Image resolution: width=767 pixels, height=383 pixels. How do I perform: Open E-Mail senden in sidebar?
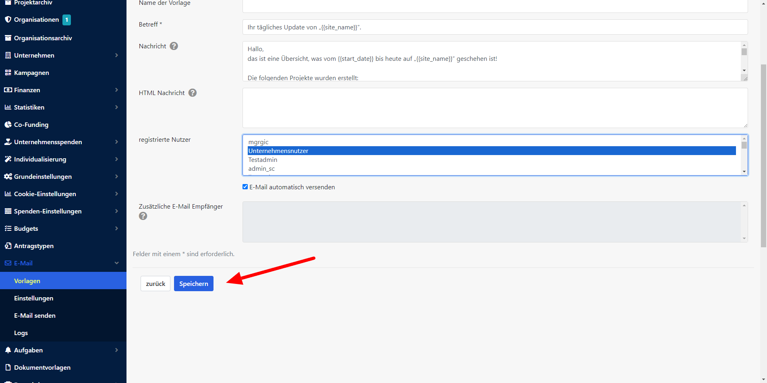[35, 316]
